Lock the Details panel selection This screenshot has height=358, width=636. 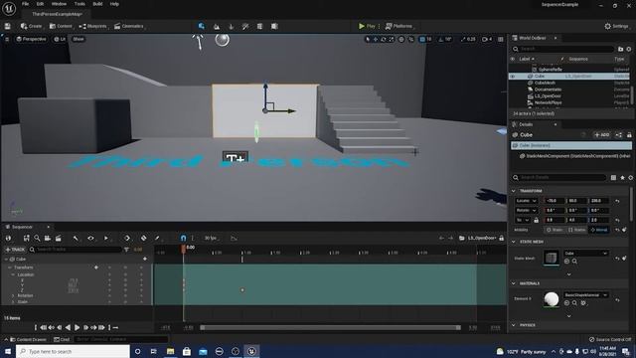click(x=629, y=135)
